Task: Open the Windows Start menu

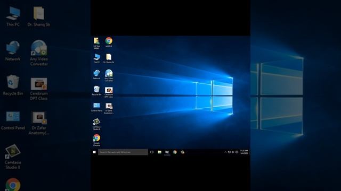Action: 94,152
